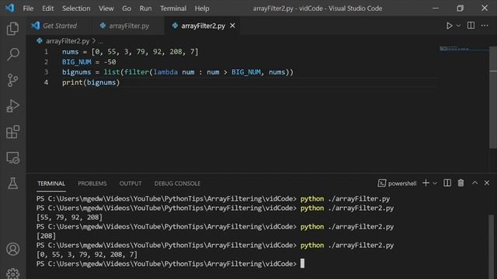
Task: Split the terminal pane
Action: [447, 183]
